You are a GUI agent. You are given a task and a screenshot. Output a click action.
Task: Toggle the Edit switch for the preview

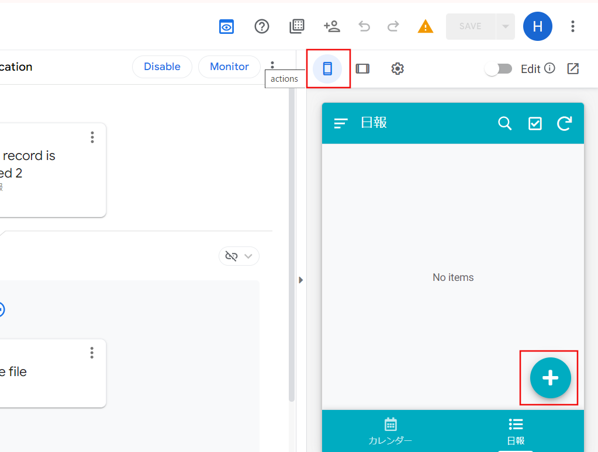click(498, 68)
